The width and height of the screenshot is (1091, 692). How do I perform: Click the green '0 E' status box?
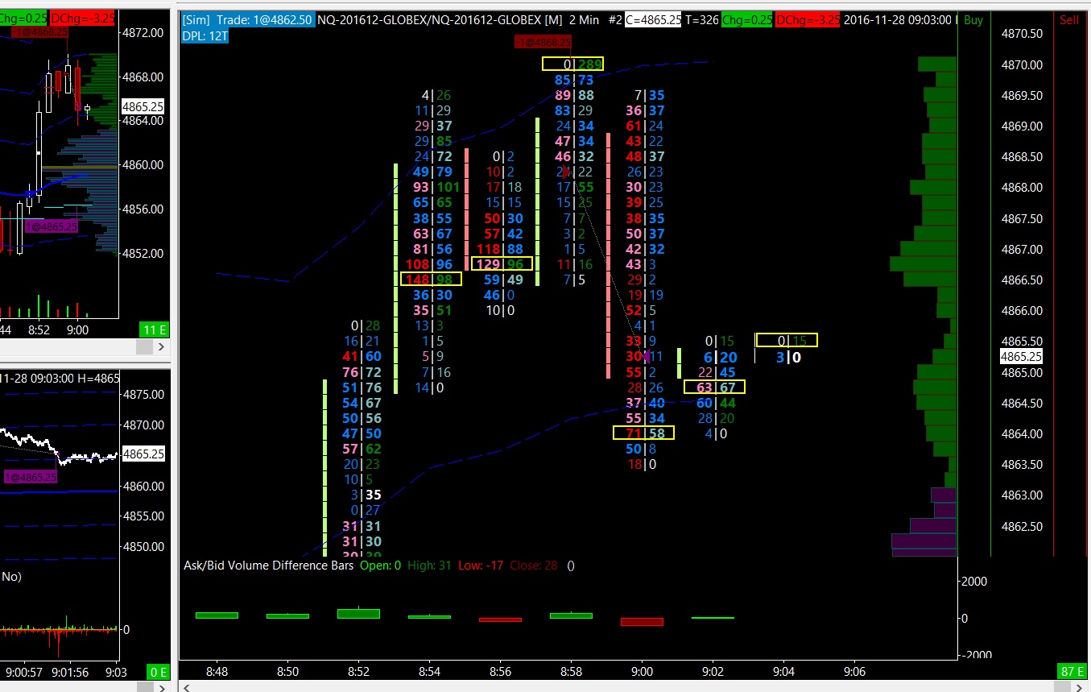click(157, 672)
